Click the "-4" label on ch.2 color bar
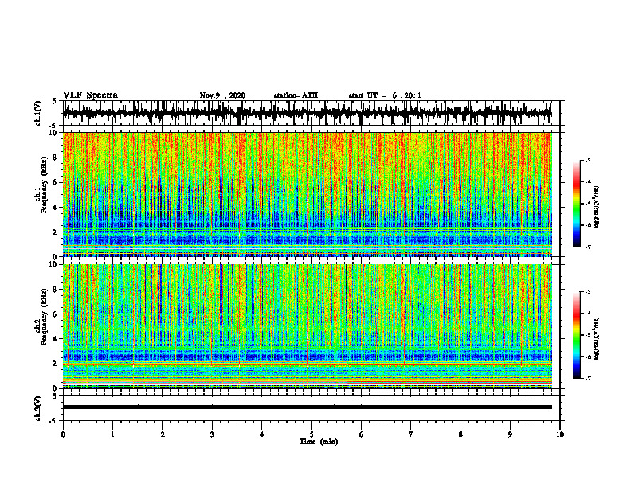 point(588,314)
